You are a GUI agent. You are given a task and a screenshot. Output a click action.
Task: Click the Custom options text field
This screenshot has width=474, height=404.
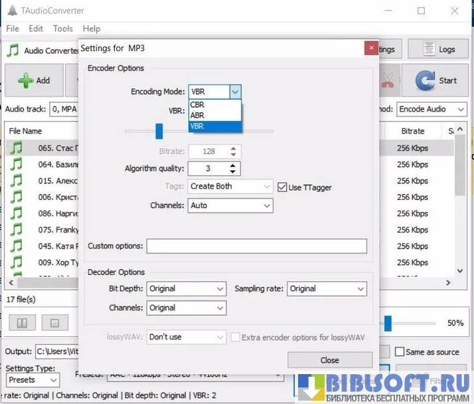(256, 247)
